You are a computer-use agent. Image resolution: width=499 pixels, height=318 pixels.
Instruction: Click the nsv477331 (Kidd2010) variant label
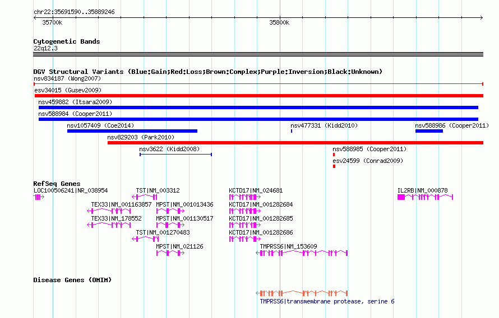[x=324, y=125]
